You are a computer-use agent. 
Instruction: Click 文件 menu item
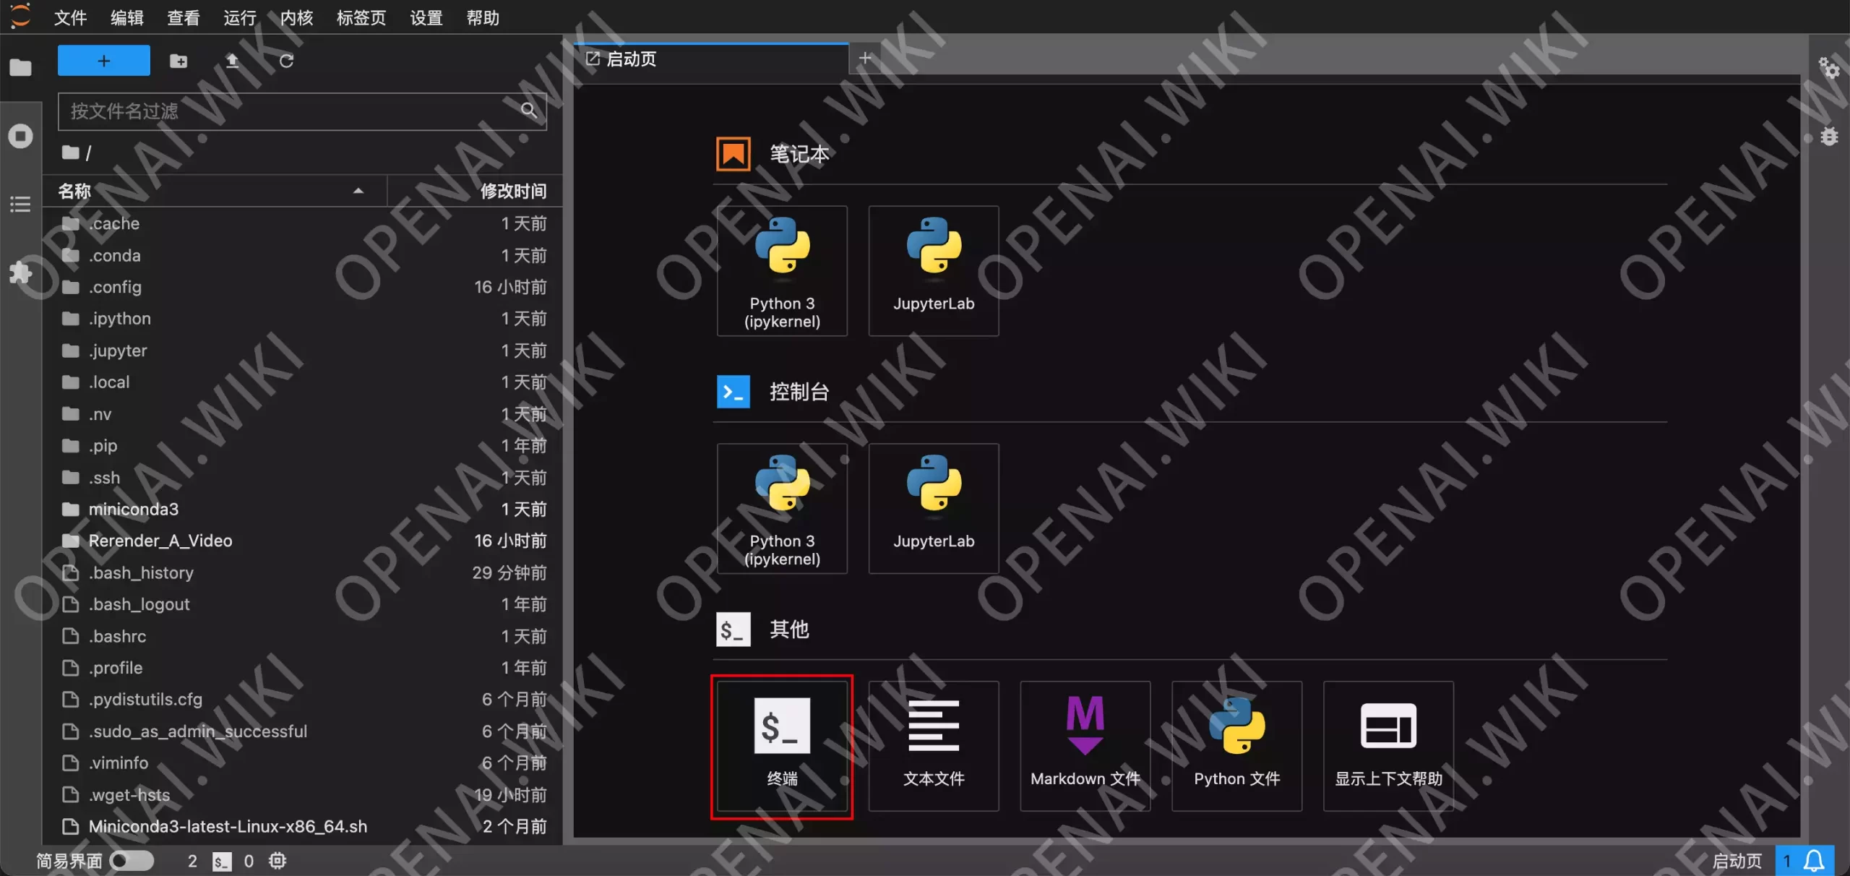tap(71, 17)
